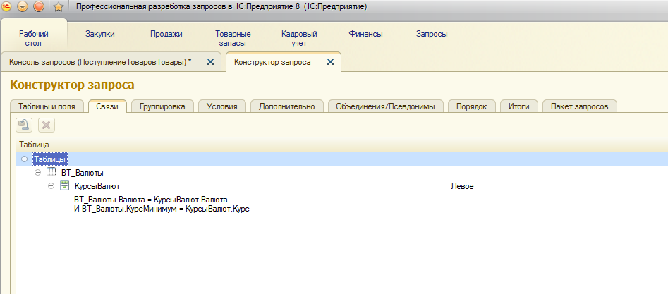This screenshot has height=294, width=668.
Task: Click the add link toolbar icon
Action: pos(25,125)
